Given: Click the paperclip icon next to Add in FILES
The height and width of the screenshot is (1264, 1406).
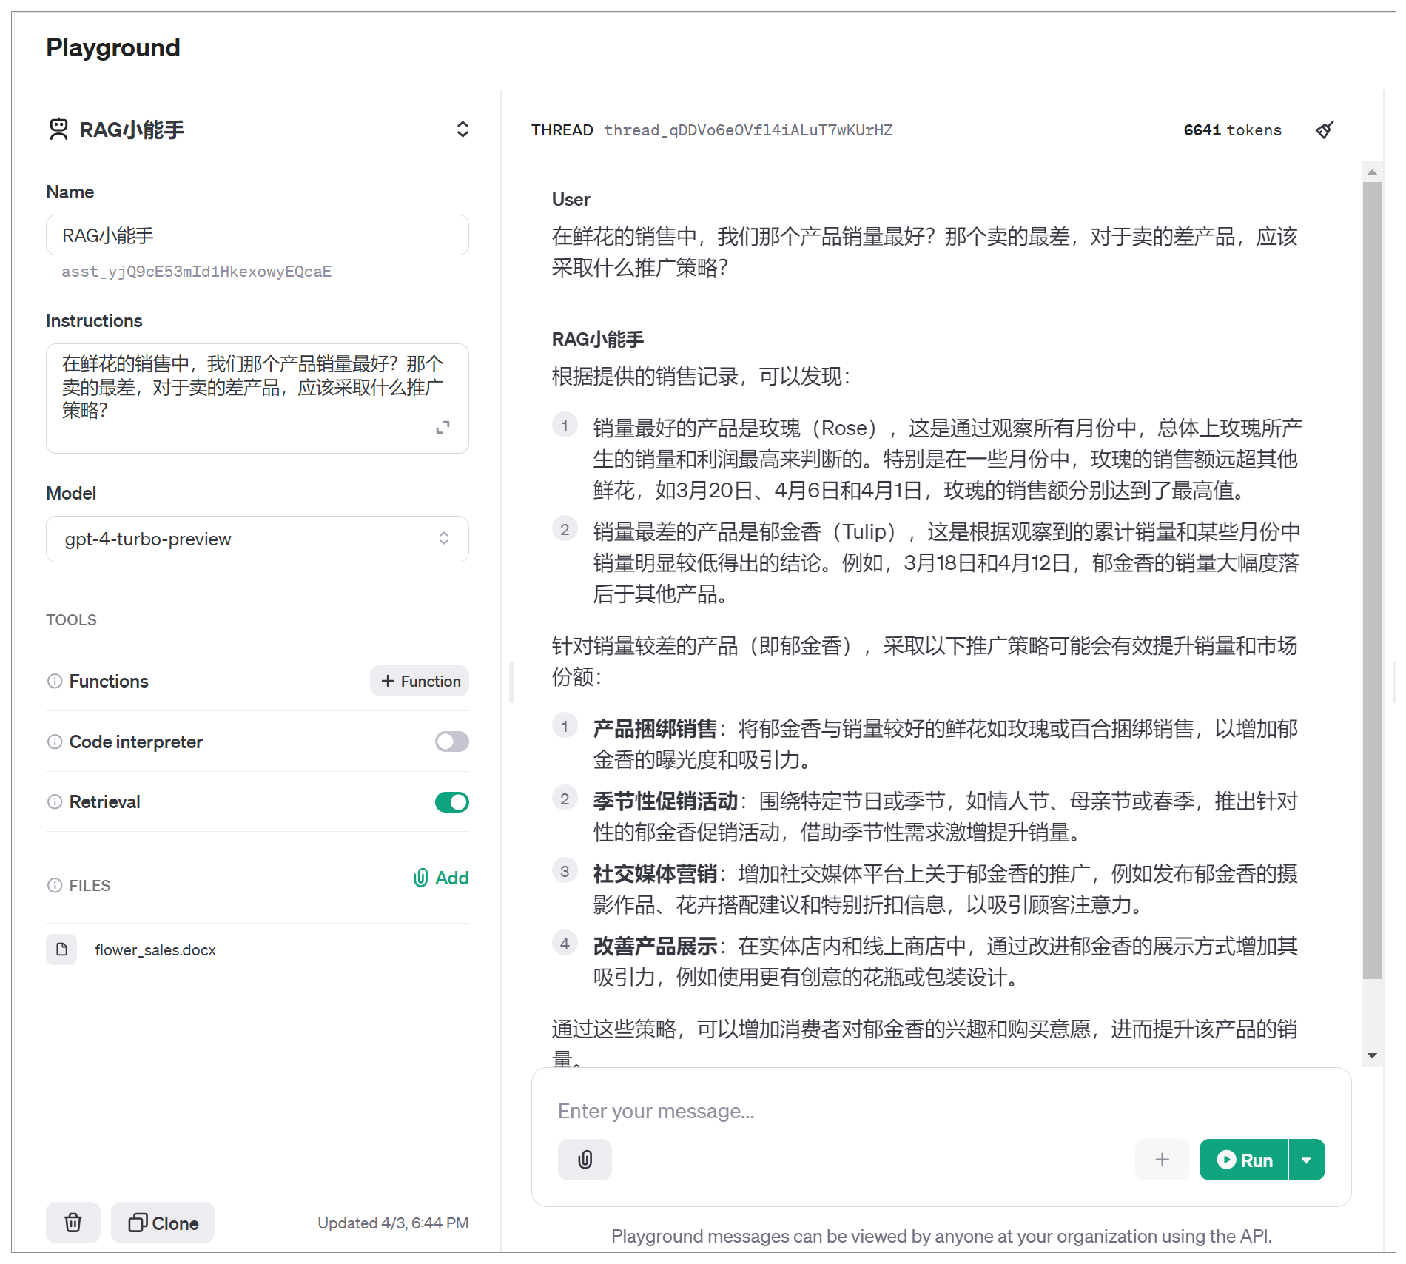Looking at the screenshot, I should [x=420, y=878].
